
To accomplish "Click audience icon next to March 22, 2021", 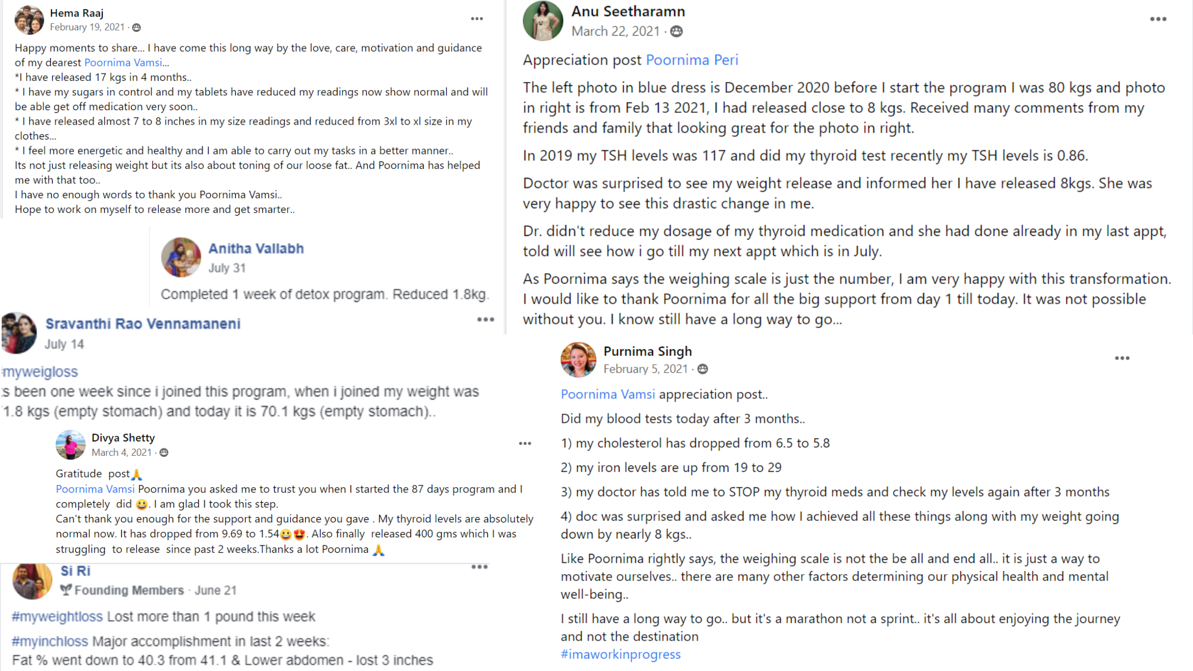I will tap(676, 31).
